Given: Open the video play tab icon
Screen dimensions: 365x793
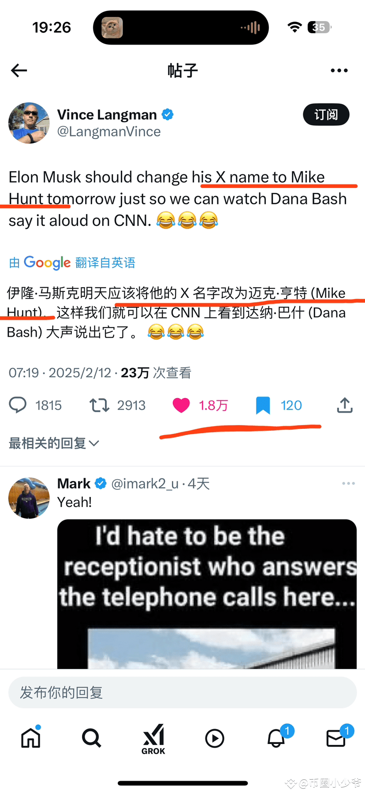Looking at the screenshot, I should (215, 738).
